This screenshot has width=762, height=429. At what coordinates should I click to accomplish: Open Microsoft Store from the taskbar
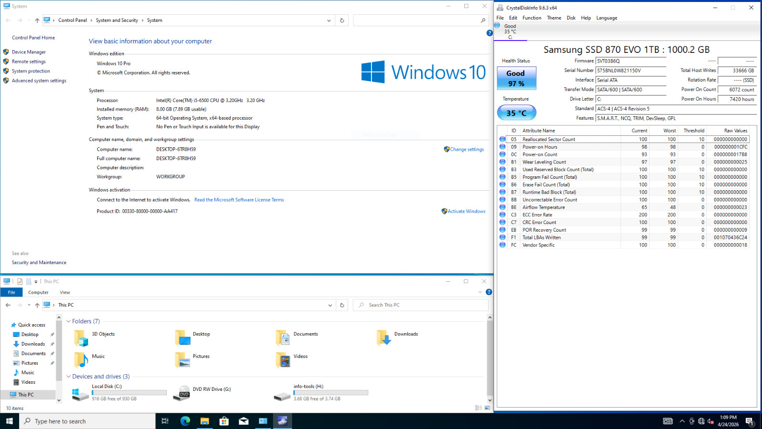[x=224, y=421]
